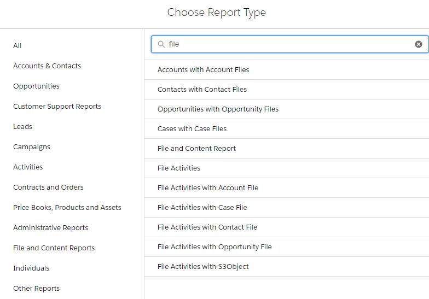Select Contacts with Contact Files report

tap(202, 90)
